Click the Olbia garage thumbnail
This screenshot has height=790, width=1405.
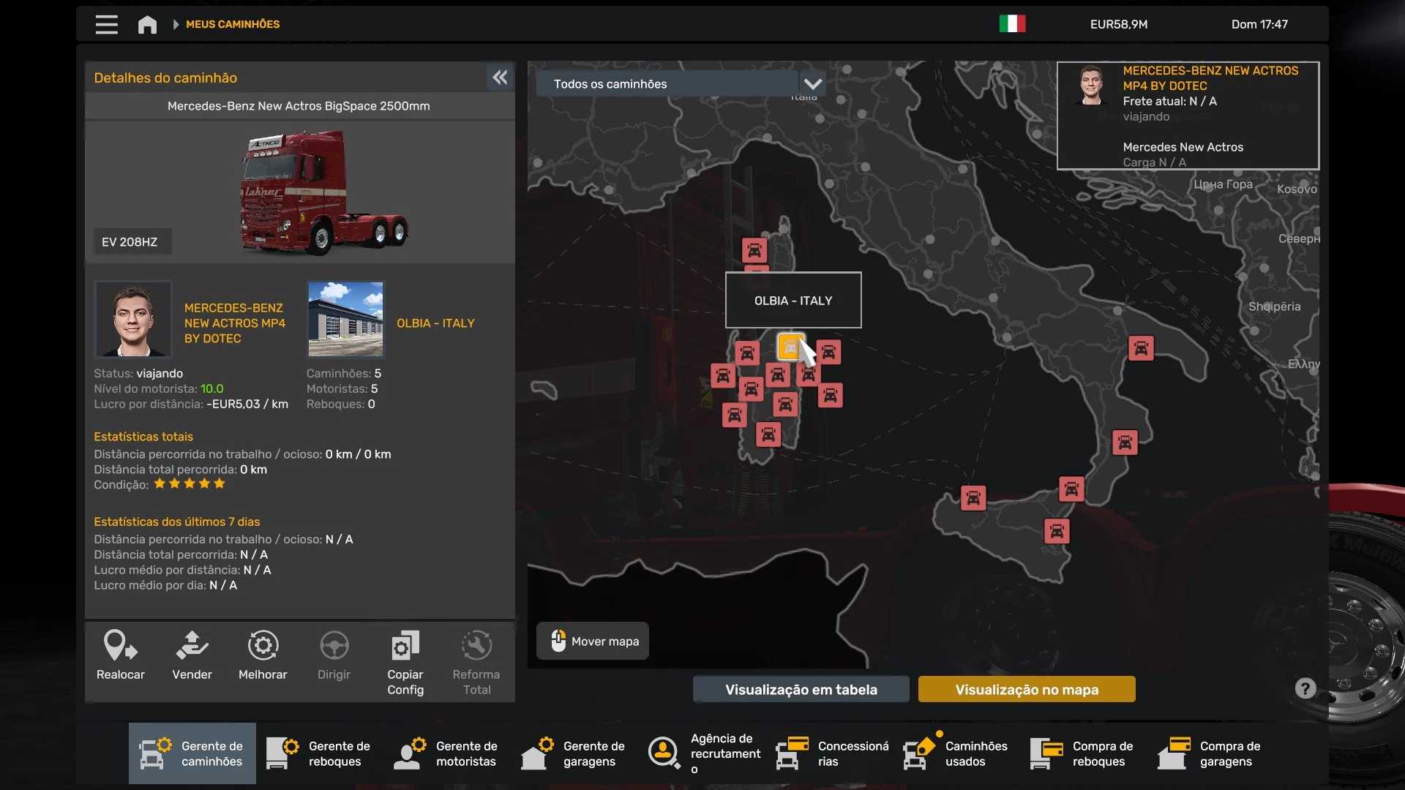click(x=345, y=320)
